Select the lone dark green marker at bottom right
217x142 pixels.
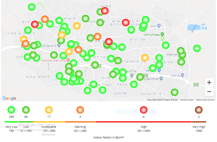[x=174, y=92]
